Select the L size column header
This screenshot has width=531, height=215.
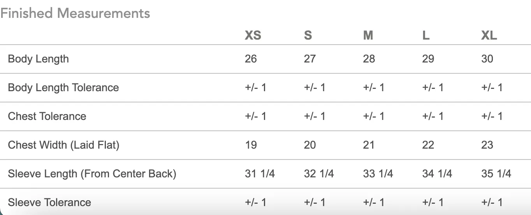click(x=426, y=36)
